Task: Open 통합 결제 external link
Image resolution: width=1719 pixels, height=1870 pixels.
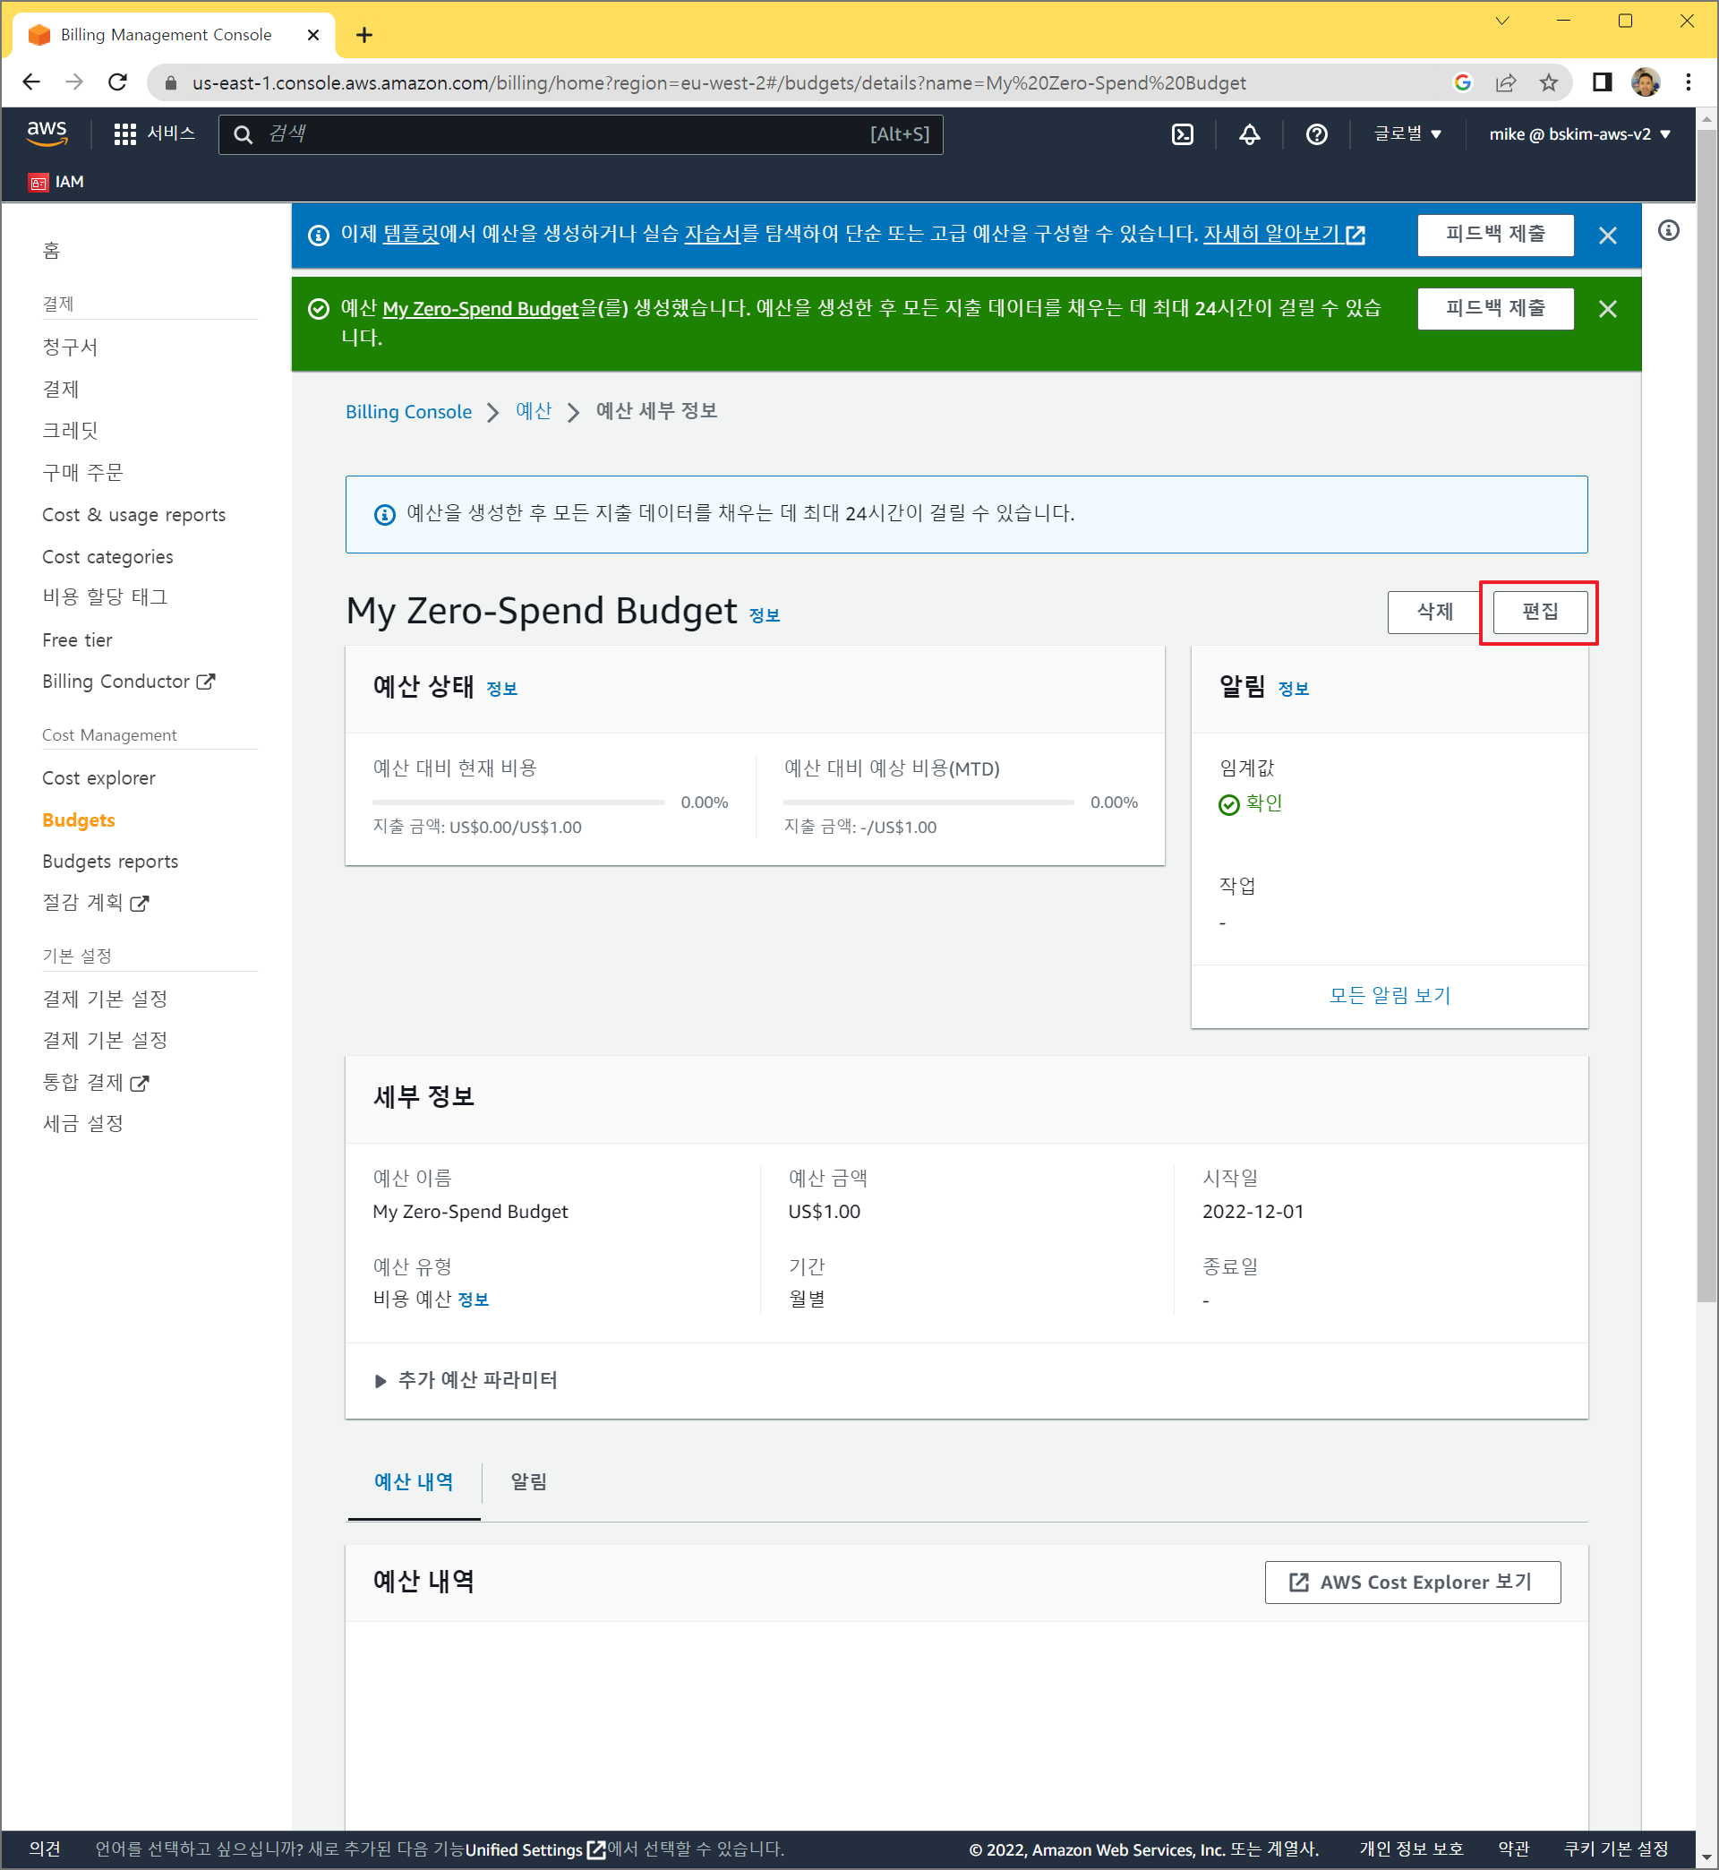Action: click(x=95, y=1083)
